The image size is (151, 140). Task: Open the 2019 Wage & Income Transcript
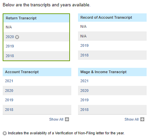coord(84,100)
